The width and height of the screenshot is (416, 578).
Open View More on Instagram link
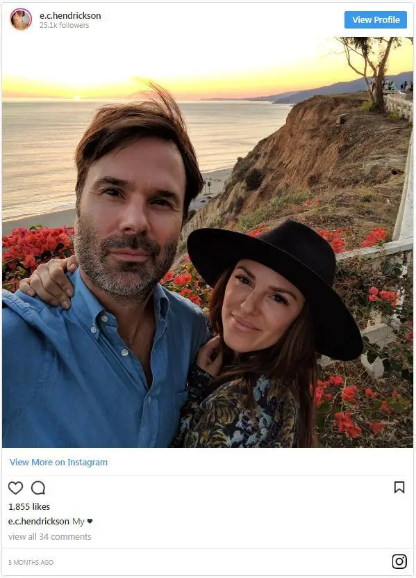(58, 463)
